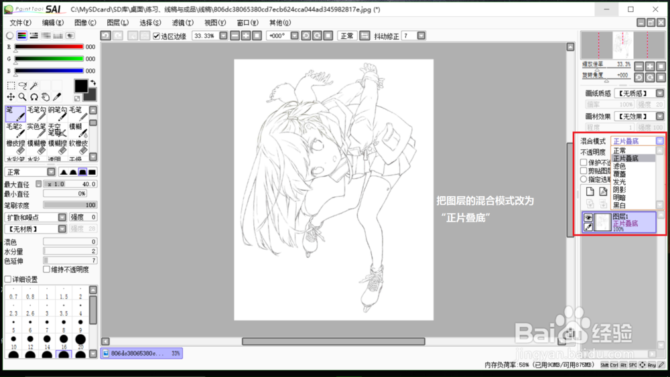Click toolbar zoom in plus button

coord(246,36)
